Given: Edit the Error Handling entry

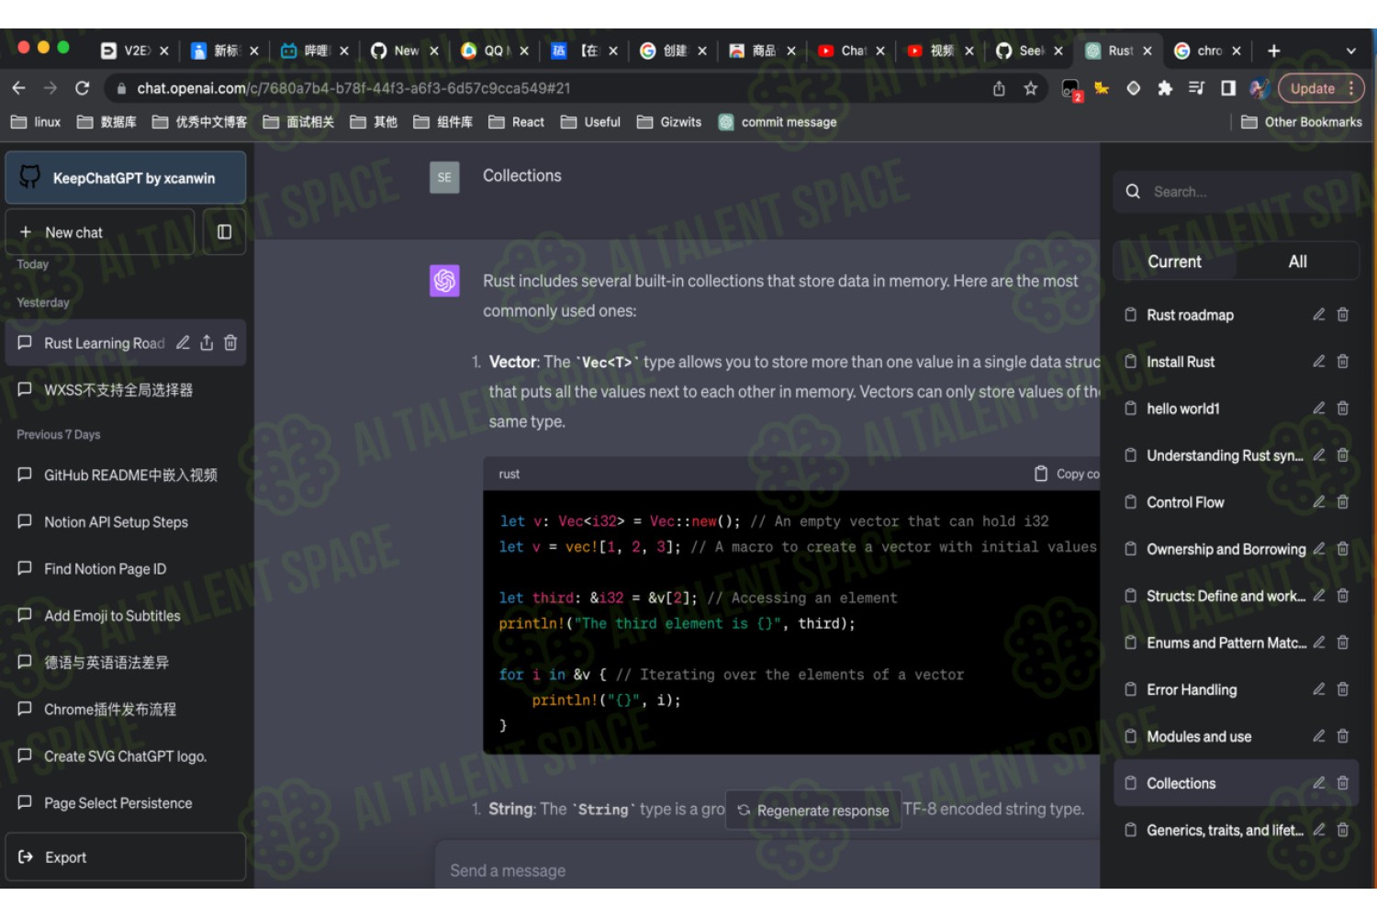Looking at the screenshot, I should [1319, 689].
